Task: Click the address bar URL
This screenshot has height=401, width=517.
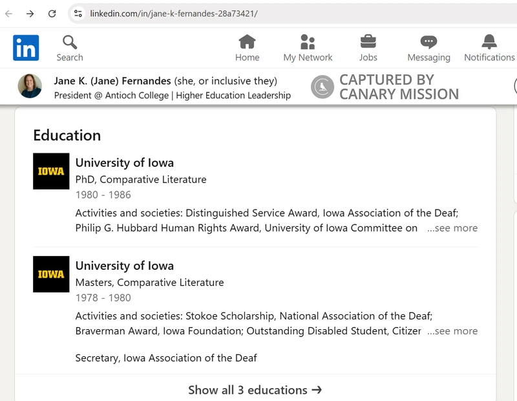Action: 173,14
